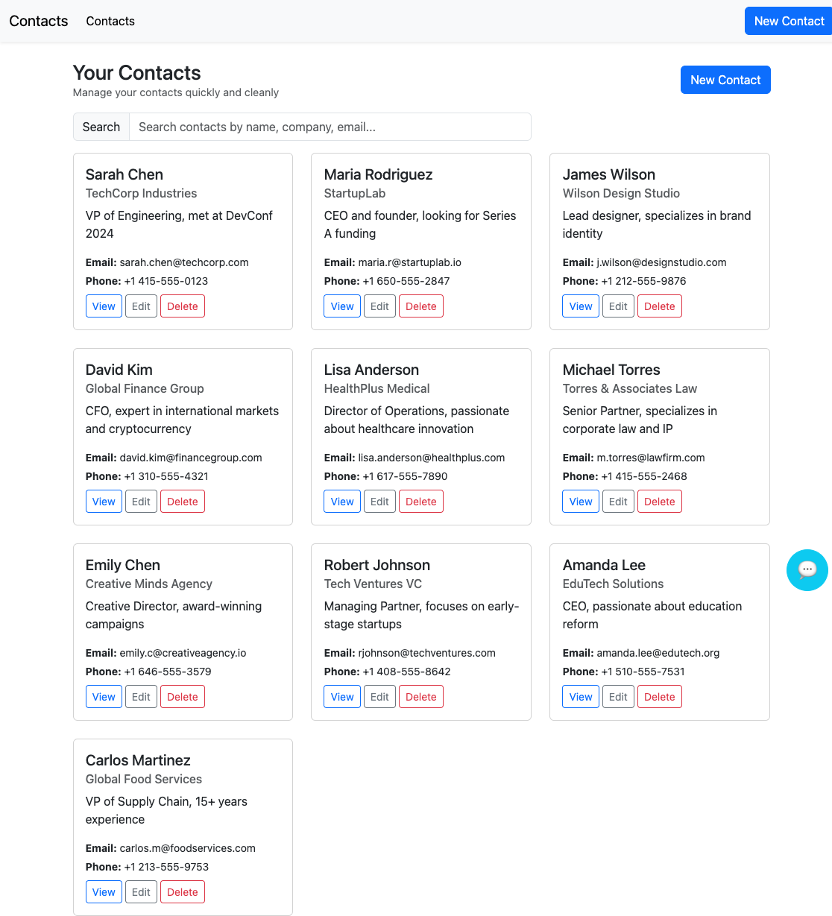832x916 pixels.
Task: Click the TechCorp Industries company text
Action: click(x=142, y=193)
